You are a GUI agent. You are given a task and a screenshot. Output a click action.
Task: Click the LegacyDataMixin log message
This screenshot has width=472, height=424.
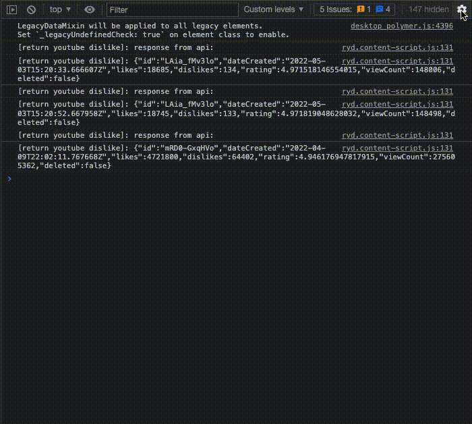153,30
